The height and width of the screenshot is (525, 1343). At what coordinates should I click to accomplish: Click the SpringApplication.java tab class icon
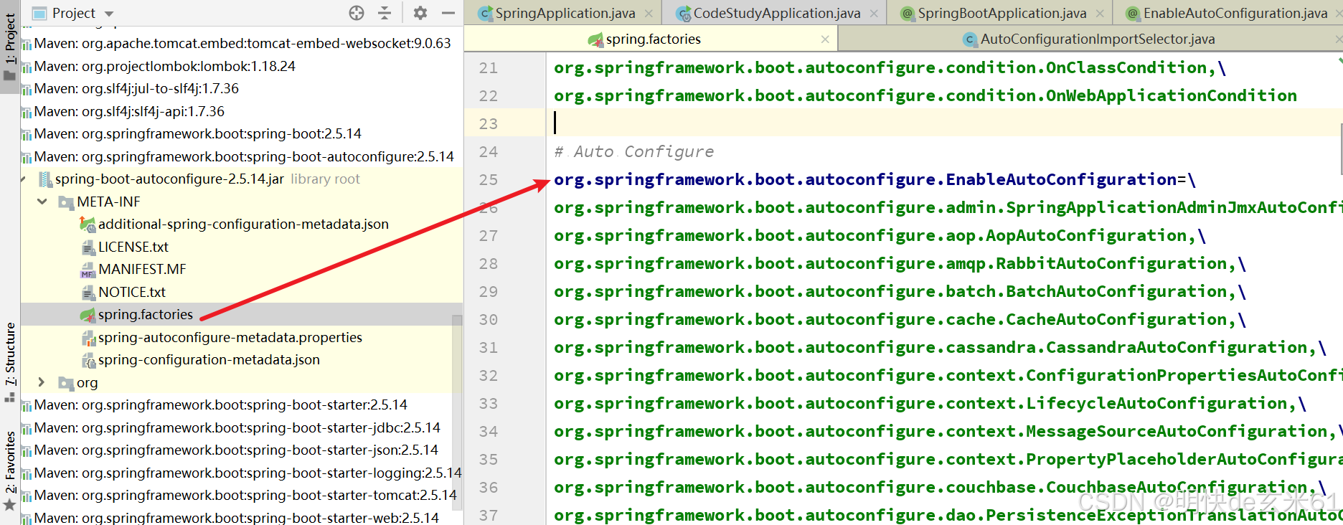tap(485, 14)
